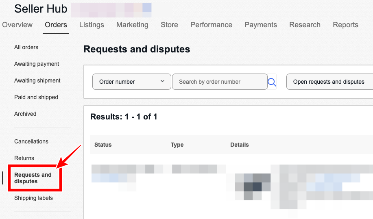Click the Seller Hub title
373x219 pixels.
point(41,9)
